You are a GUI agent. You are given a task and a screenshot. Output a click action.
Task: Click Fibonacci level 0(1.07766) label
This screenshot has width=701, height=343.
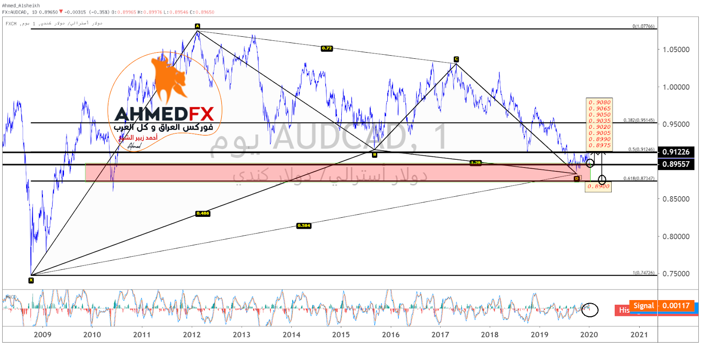(643, 26)
